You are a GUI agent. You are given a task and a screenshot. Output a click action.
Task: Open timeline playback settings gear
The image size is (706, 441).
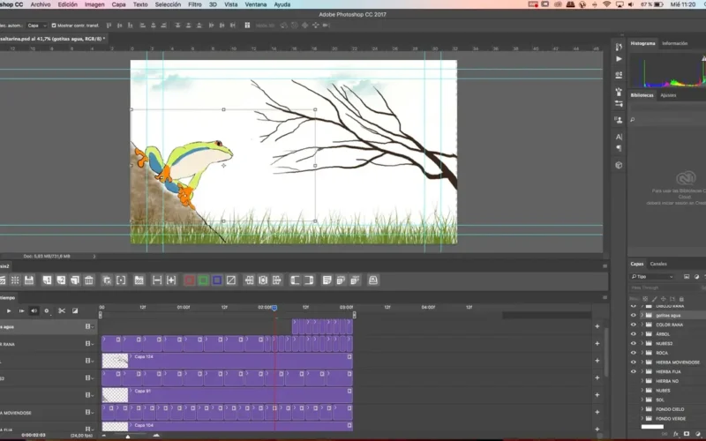(x=47, y=311)
